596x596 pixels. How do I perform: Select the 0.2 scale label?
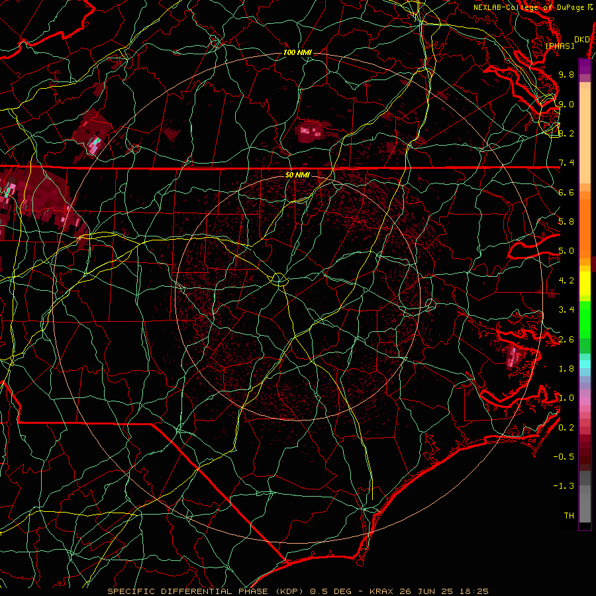[x=566, y=428]
